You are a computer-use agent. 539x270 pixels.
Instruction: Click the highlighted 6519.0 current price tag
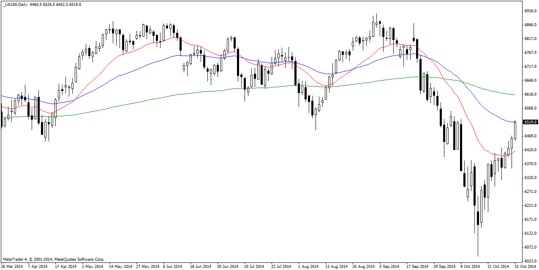tap(530, 122)
